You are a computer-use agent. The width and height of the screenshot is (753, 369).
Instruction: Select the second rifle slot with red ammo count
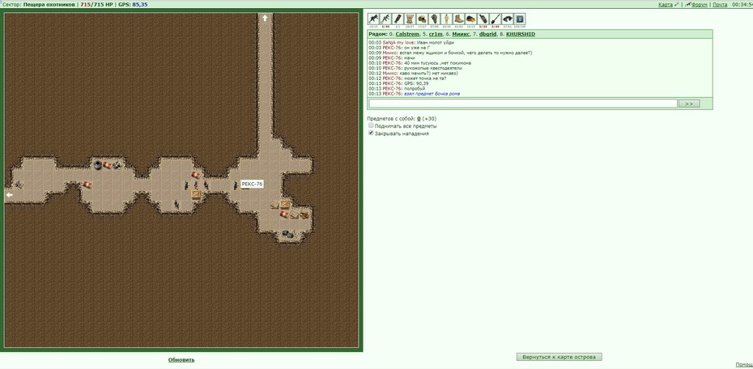click(x=385, y=19)
